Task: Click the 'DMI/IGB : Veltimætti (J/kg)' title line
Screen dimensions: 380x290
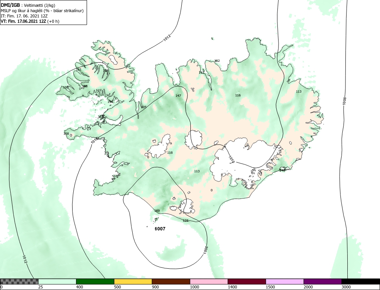Action: pyautogui.click(x=28, y=5)
